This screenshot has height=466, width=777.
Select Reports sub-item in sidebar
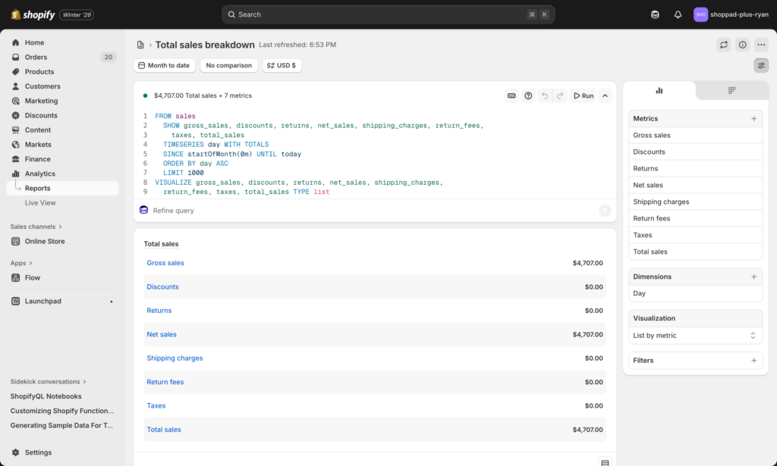62,189
